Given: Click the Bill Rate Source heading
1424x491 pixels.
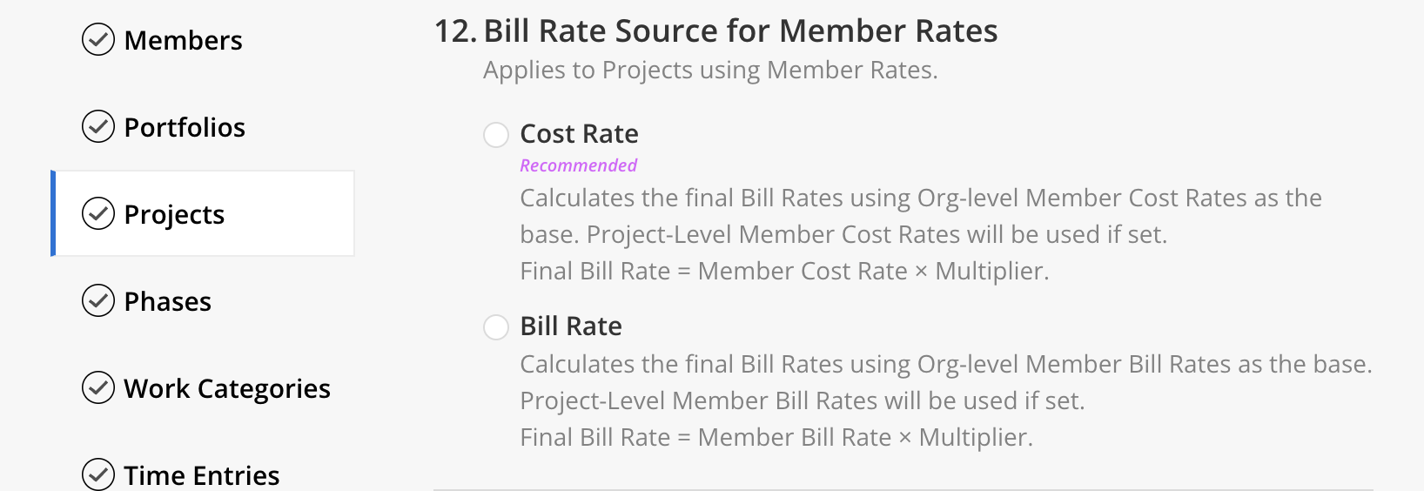Looking at the screenshot, I should point(715,31).
